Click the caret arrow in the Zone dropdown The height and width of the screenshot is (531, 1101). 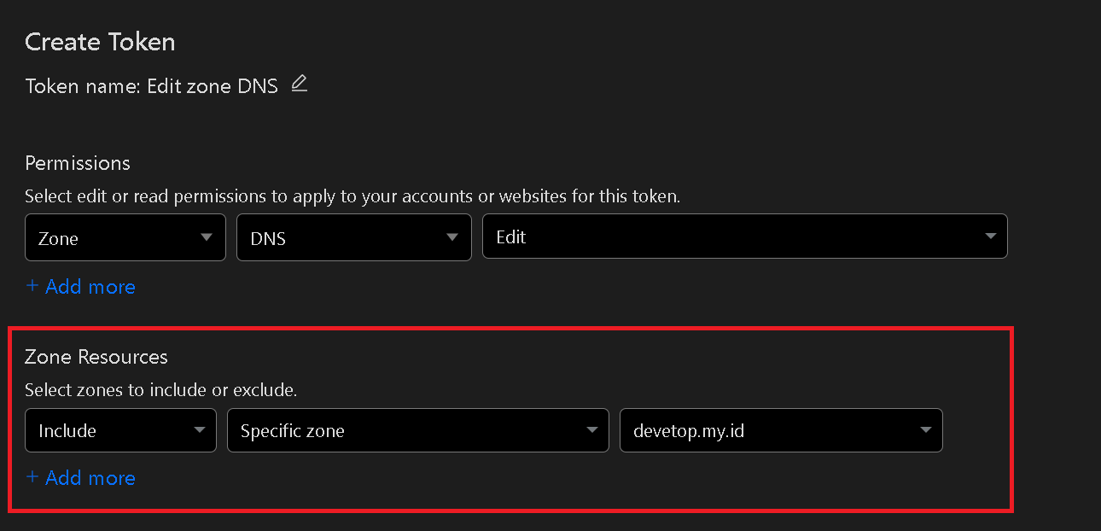[207, 237]
